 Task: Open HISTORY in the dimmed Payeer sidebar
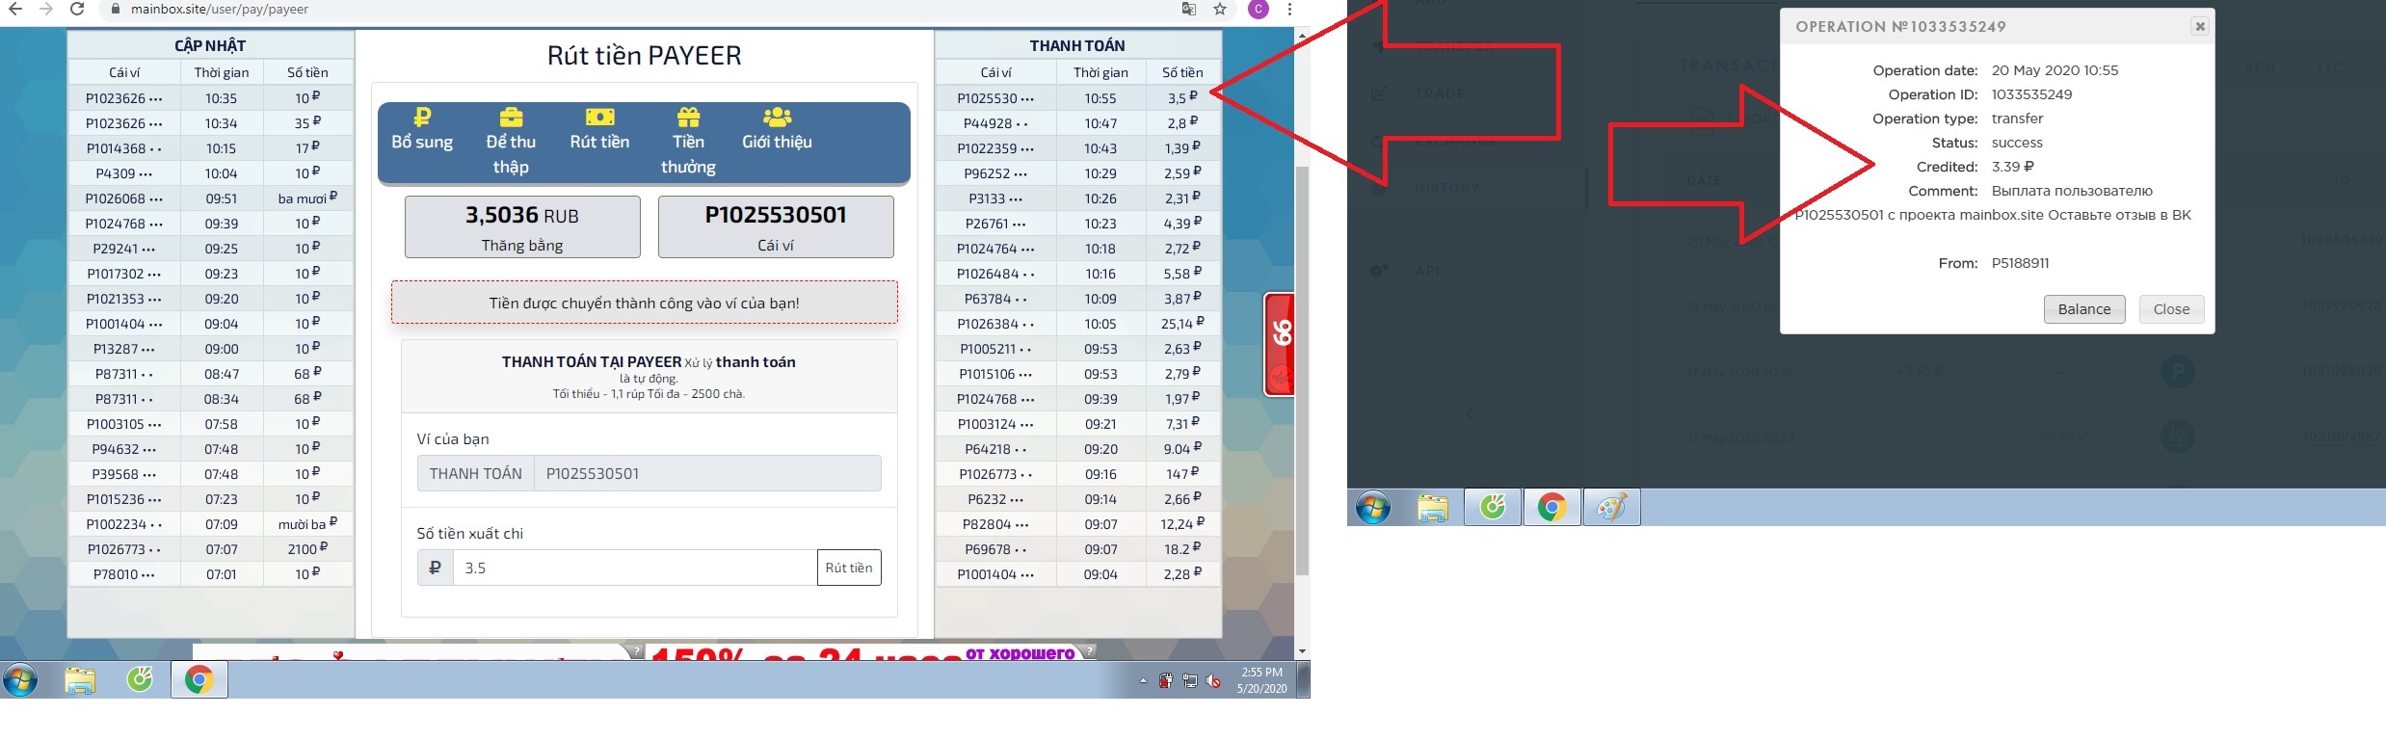[1446, 188]
